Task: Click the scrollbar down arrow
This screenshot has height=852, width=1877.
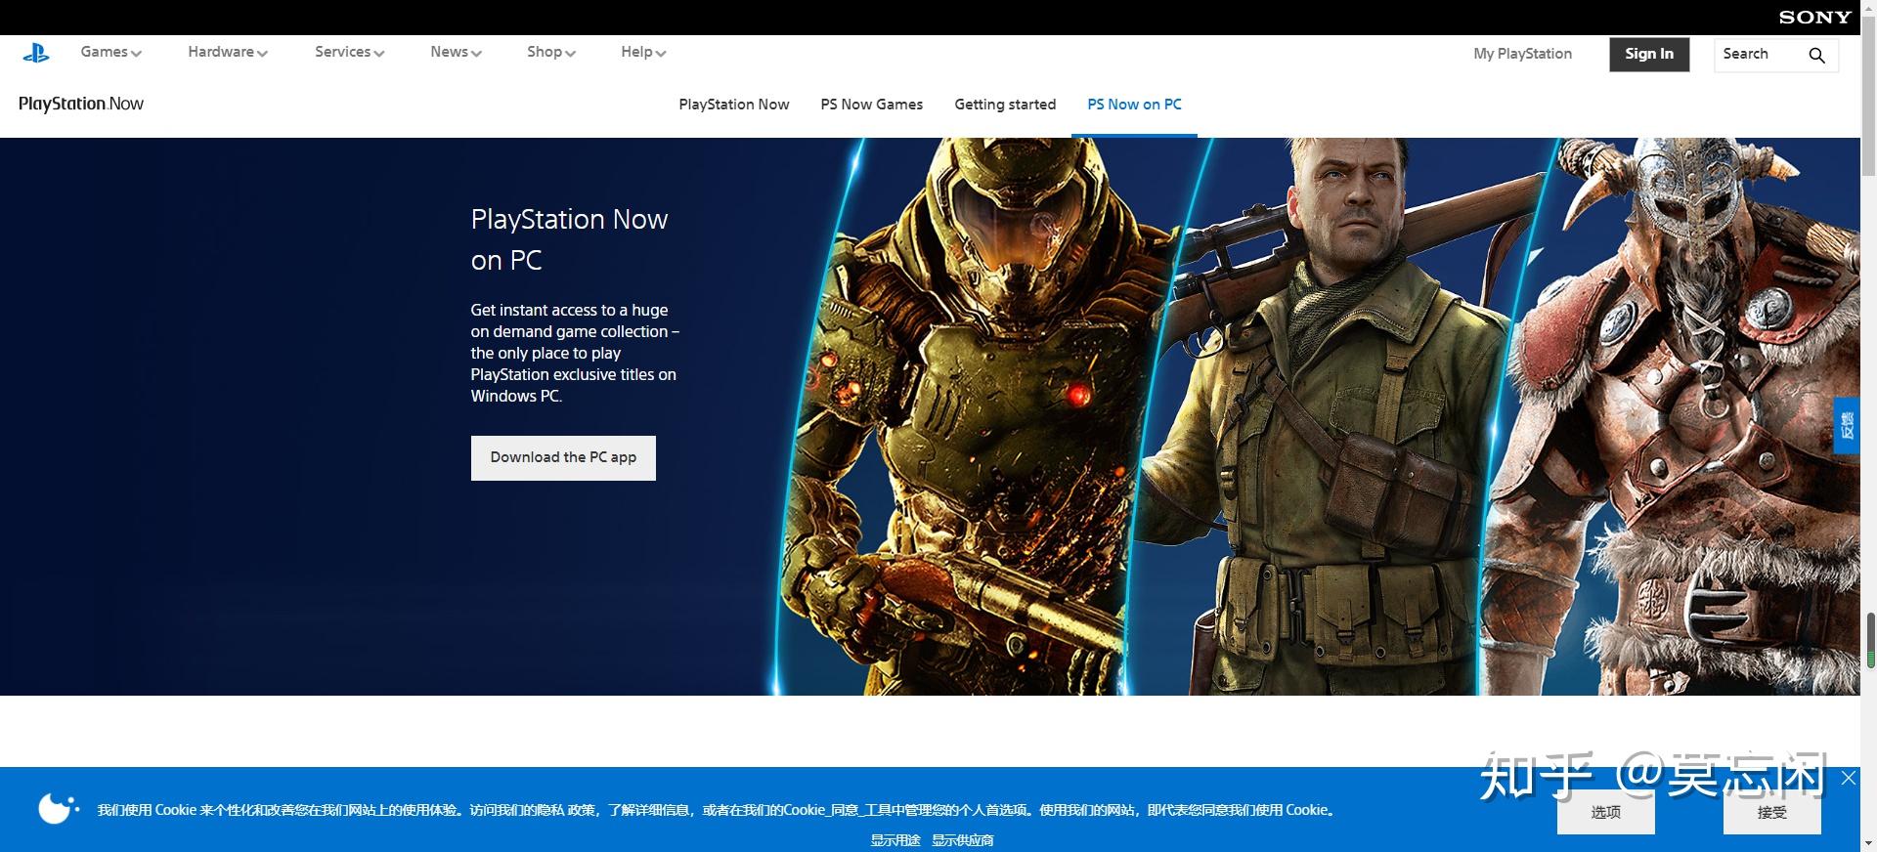Action: 1869,843
